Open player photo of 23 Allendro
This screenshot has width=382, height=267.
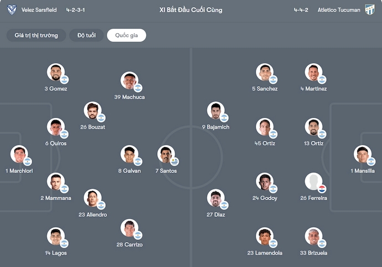pyautogui.click(x=92, y=198)
